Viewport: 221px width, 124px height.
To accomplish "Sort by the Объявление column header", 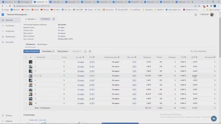I will pyautogui.click(x=41, y=57).
